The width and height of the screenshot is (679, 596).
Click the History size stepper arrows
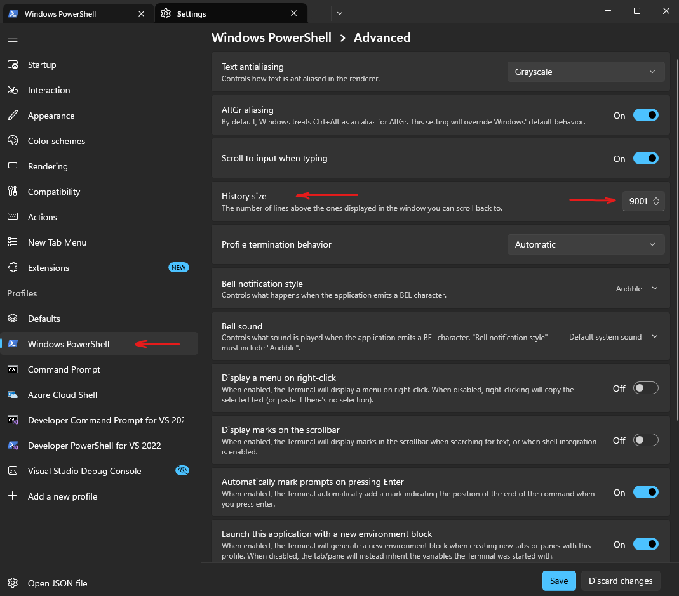click(x=656, y=201)
